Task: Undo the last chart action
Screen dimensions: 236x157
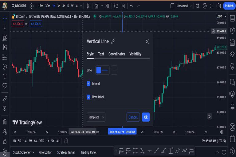Action: 132,6
